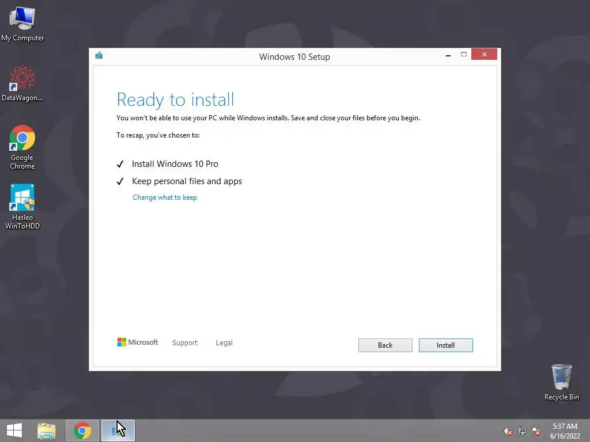
Task: Click the checkmark beside Keep personal files
Action: [x=120, y=182]
